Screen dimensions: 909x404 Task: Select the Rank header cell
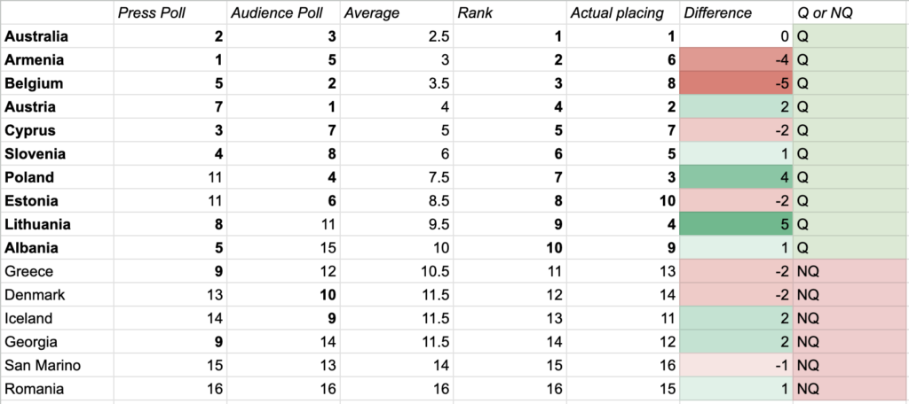point(509,12)
